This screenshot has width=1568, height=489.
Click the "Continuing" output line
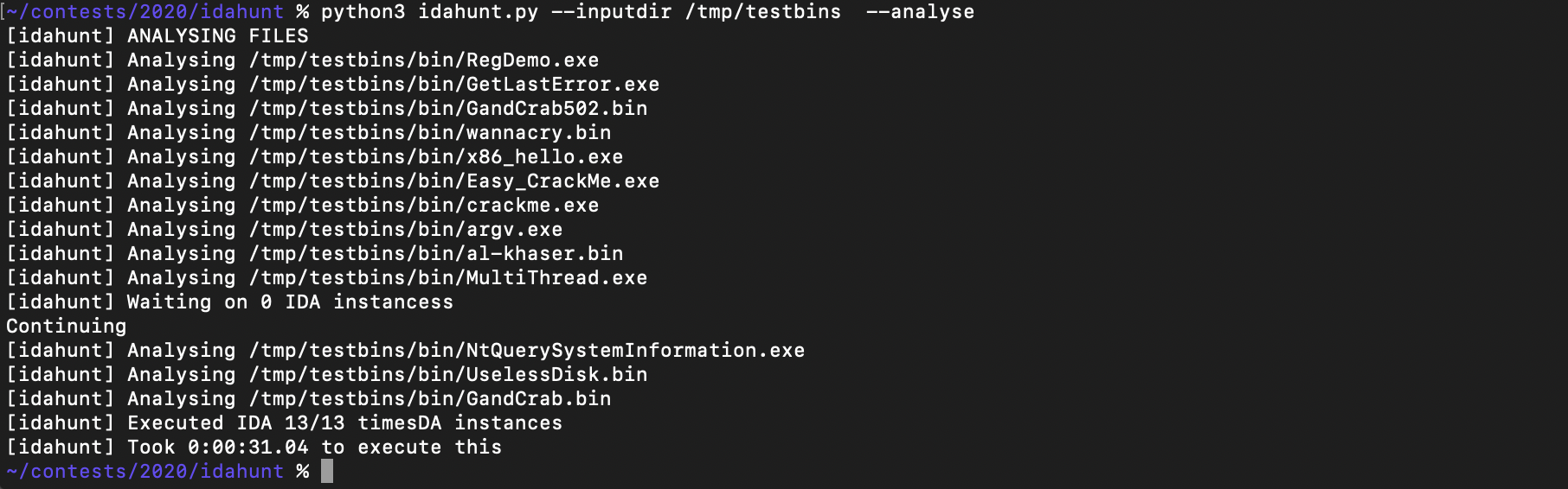pos(67,327)
